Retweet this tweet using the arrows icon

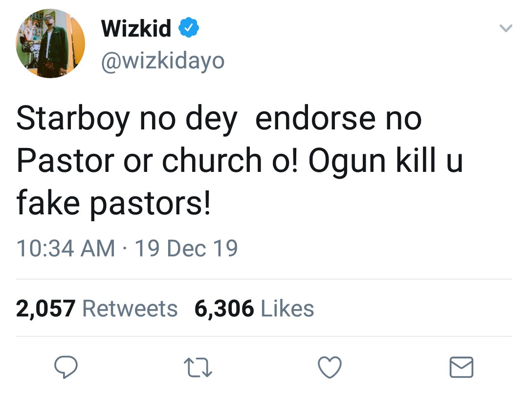[198, 367]
